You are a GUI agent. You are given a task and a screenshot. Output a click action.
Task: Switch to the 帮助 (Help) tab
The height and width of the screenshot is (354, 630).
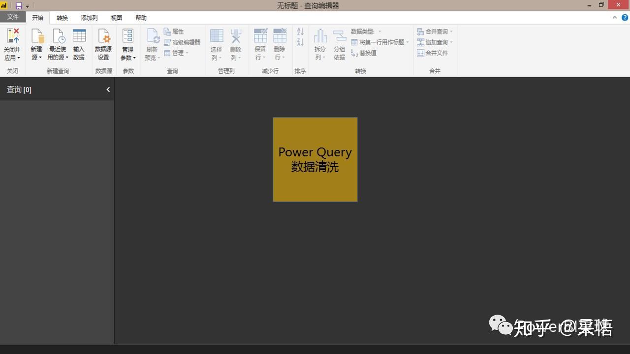point(141,18)
